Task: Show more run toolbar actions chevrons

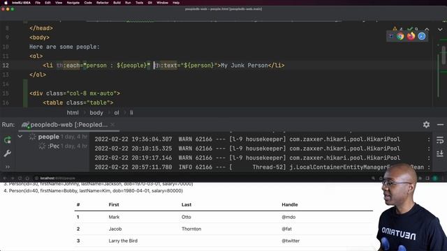Action: click(x=8, y=167)
